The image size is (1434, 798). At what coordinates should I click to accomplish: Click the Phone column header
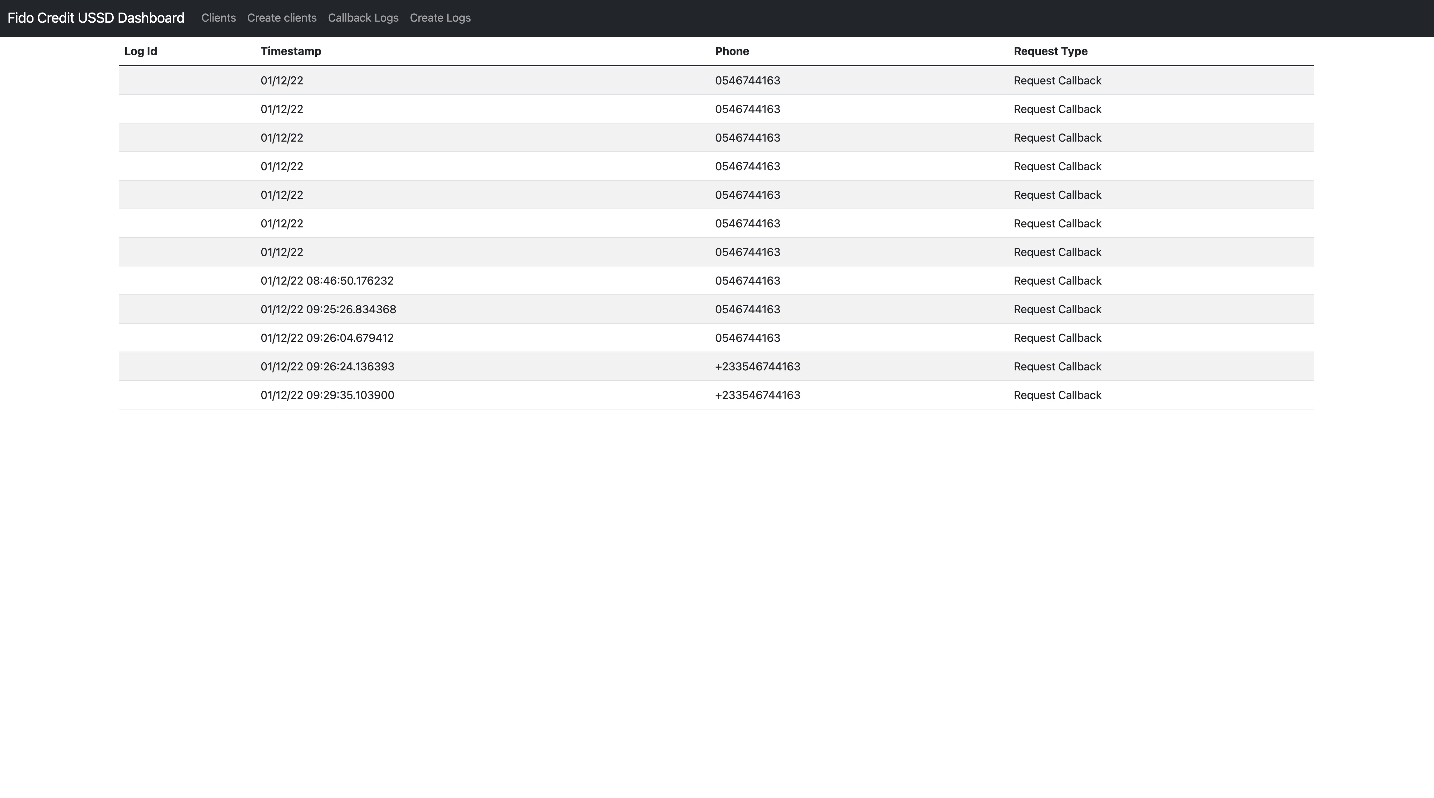(731, 51)
